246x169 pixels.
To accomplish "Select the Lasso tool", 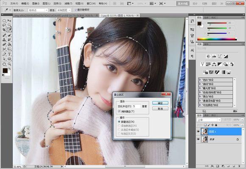I will [4, 25].
